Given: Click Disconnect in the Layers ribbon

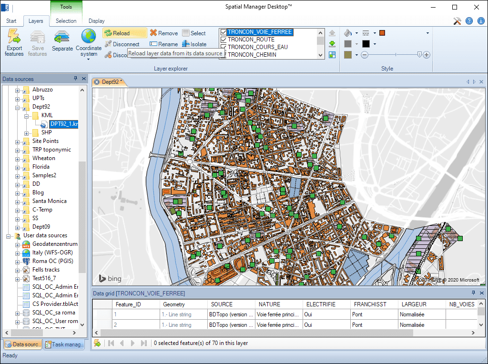Looking at the screenshot, I should pos(122,44).
